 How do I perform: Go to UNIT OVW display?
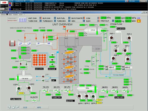pos(32,18)
